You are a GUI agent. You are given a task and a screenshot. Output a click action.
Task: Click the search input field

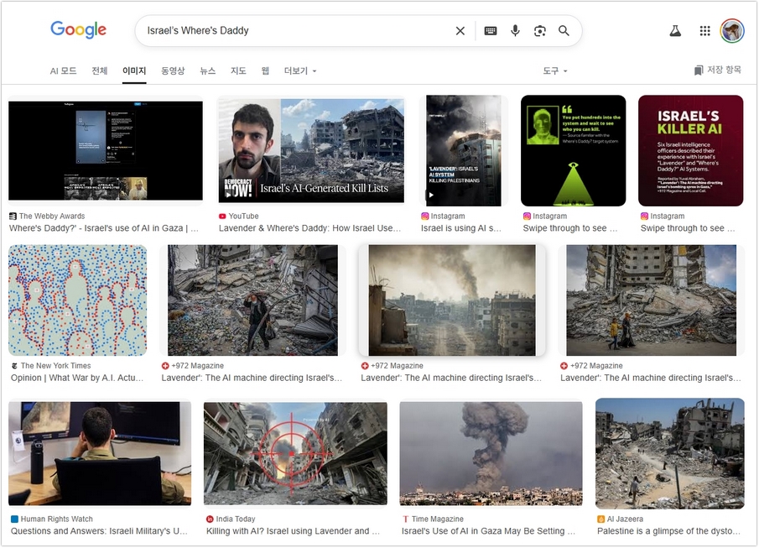click(x=294, y=31)
